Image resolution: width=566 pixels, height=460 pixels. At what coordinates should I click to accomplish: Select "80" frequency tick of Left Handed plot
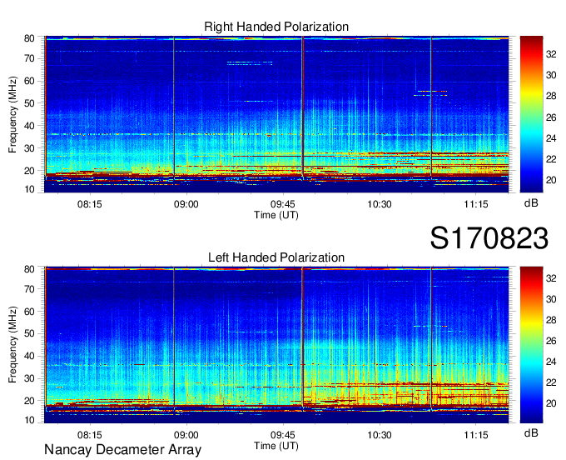[x=29, y=269]
